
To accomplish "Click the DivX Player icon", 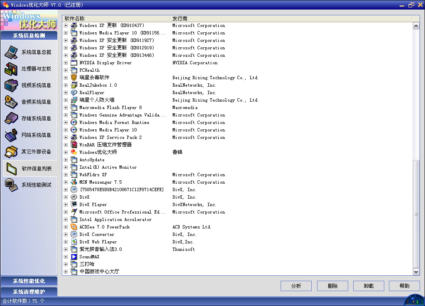I will pos(74,204).
